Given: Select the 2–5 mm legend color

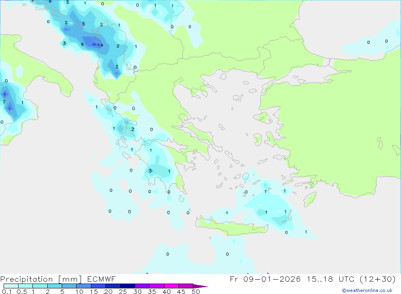Looking at the screenshot, I should pyautogui.click(x=55, y=286).
